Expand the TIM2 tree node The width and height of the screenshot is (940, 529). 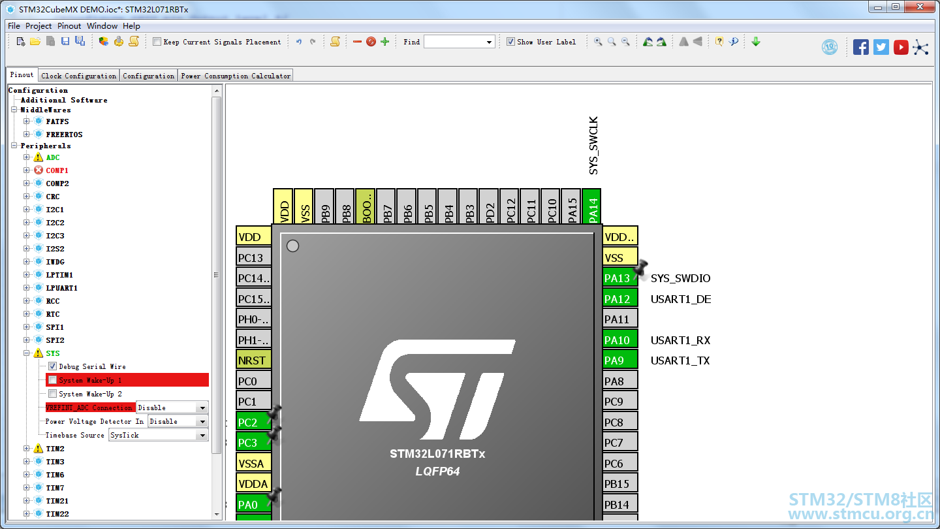pos(27,449)
